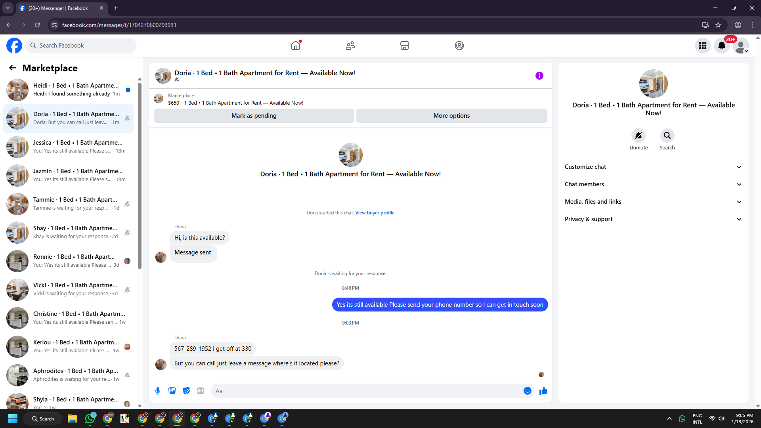Open View buyer profile link
The height and width of the screenshot is (428, 761).
tap(375, 213)
